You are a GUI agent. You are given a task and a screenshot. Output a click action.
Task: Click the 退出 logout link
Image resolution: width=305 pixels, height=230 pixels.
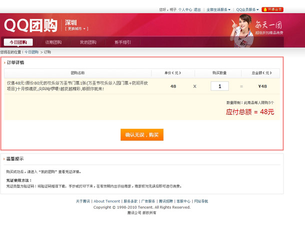197,9
